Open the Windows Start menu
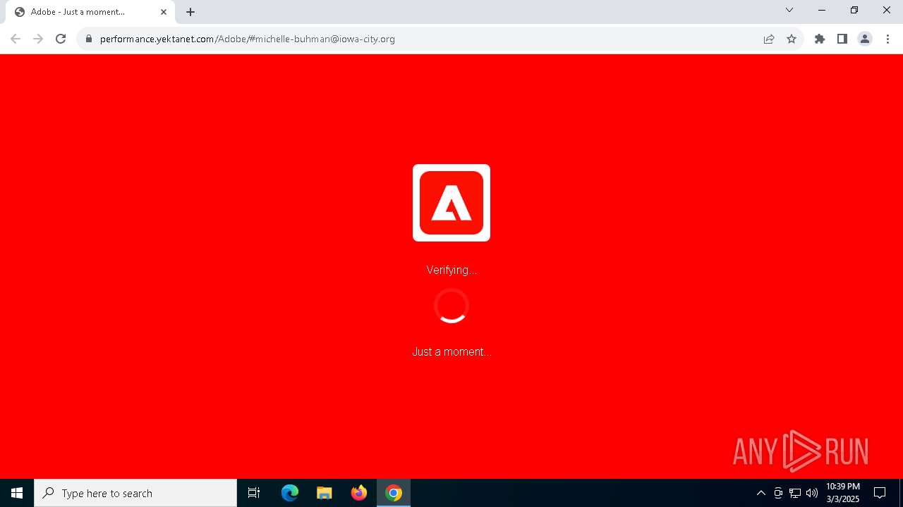The image size is (903, 507). coord(17,493)
